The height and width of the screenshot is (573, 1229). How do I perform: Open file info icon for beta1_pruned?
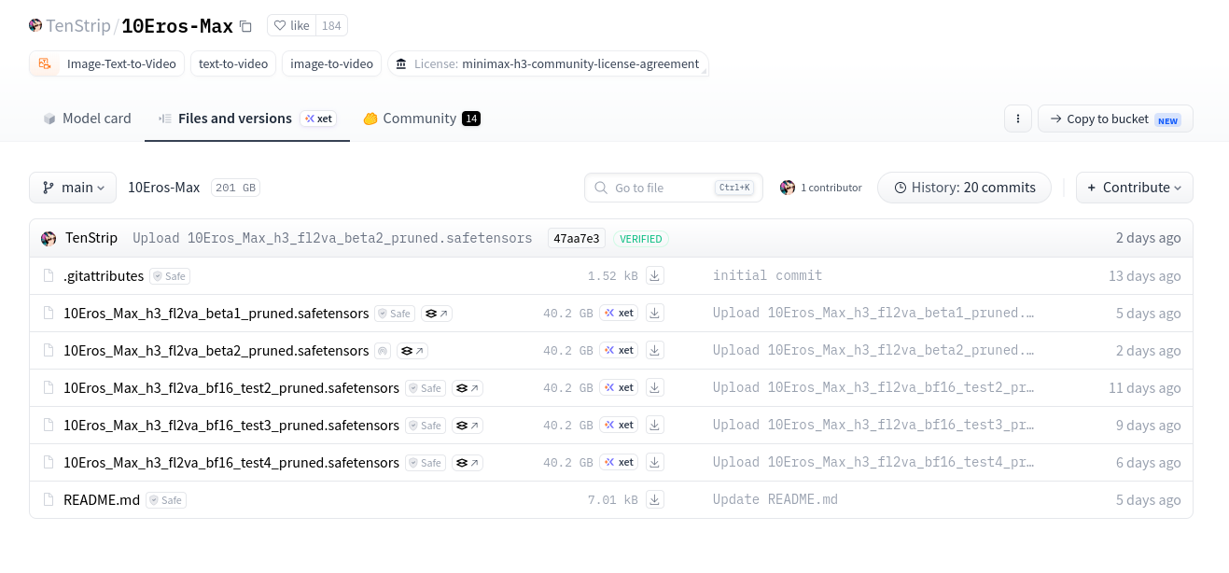(437, 314)
